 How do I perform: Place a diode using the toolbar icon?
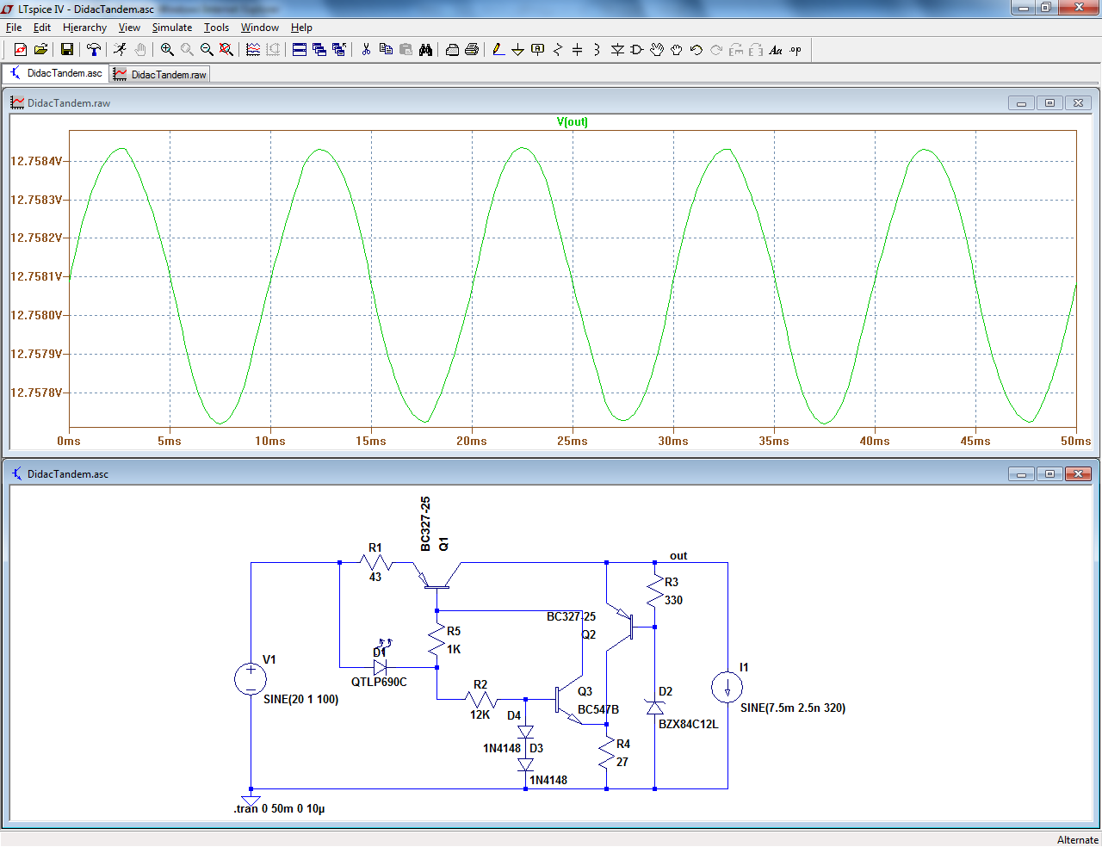pyautogui.click(x=617, y=50)
